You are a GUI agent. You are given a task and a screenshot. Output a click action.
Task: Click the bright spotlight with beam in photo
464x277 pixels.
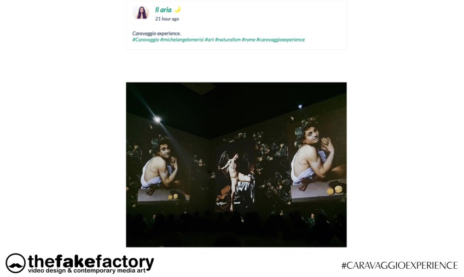coord(158,120)
